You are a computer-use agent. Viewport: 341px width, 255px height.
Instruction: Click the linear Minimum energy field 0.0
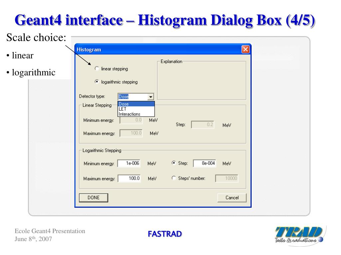tap(131, 120)
